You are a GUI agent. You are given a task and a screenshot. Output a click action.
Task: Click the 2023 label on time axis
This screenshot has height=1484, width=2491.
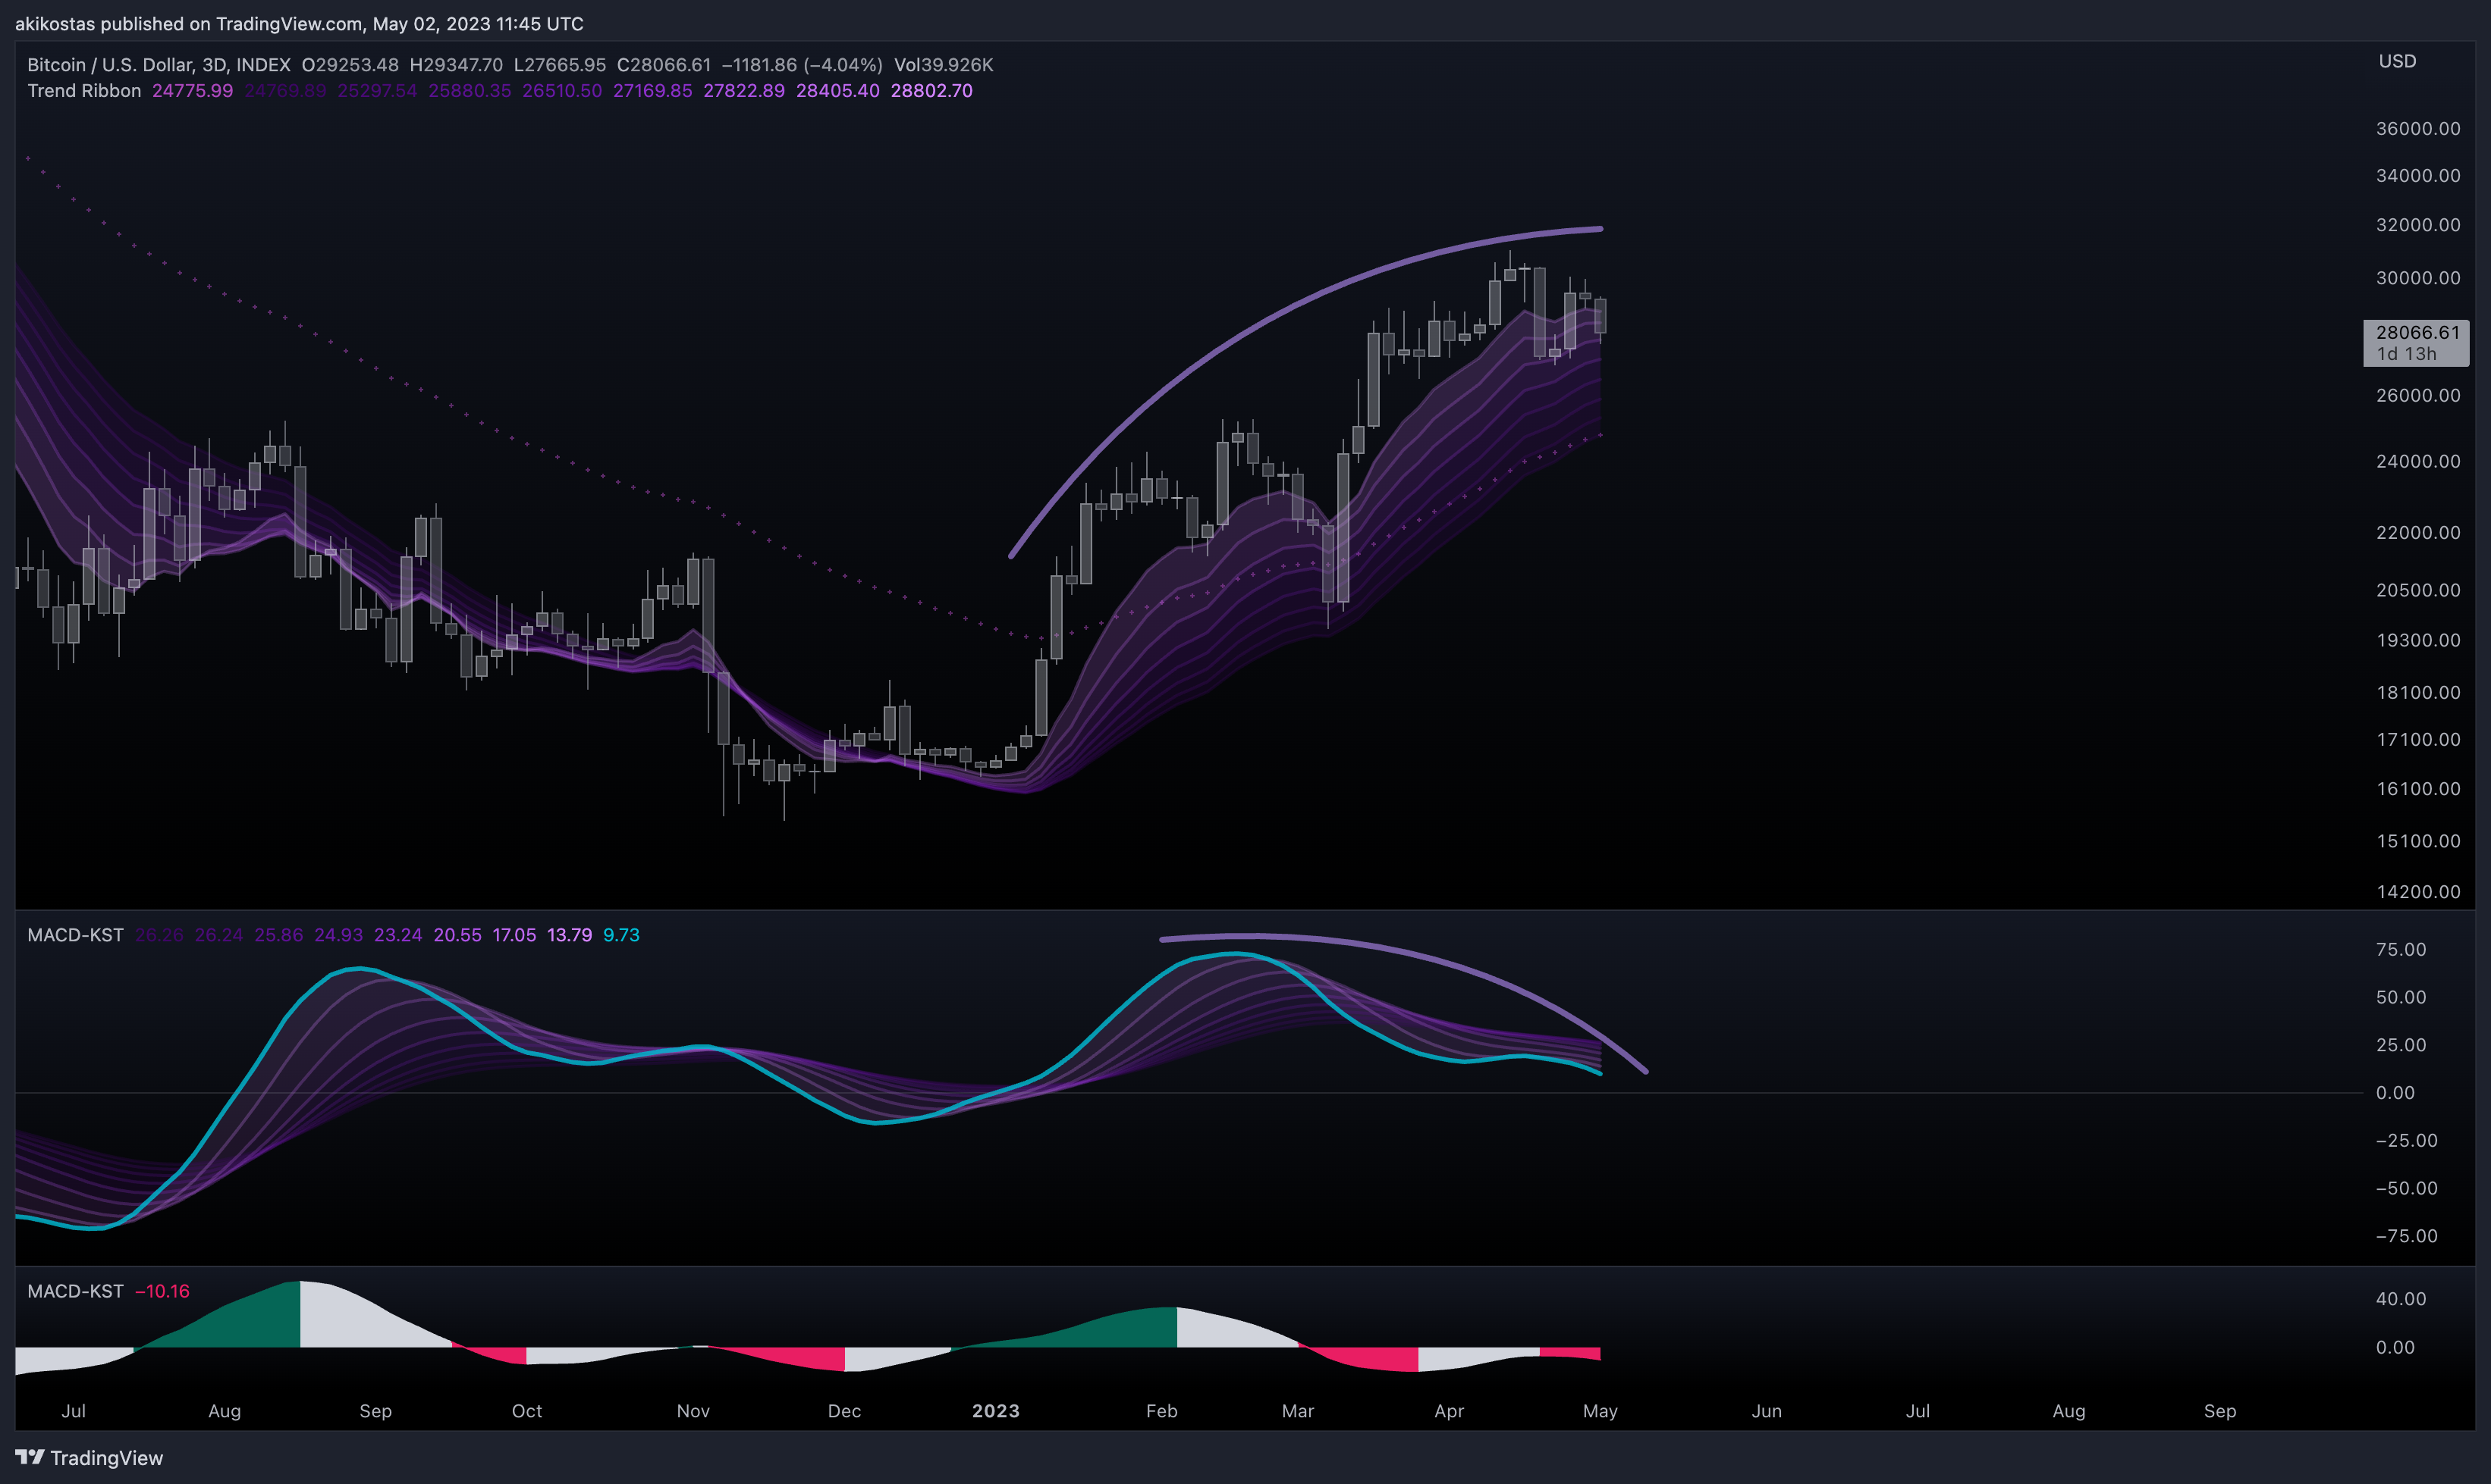point(996,1411)
